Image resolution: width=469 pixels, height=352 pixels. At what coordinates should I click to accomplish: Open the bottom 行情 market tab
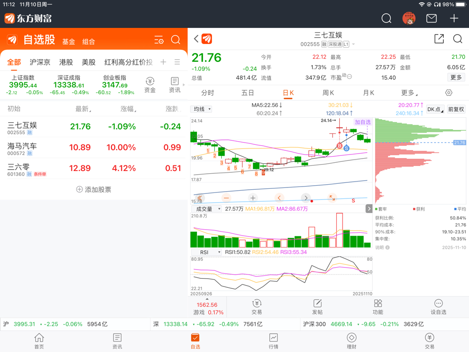tap(273, 341)
